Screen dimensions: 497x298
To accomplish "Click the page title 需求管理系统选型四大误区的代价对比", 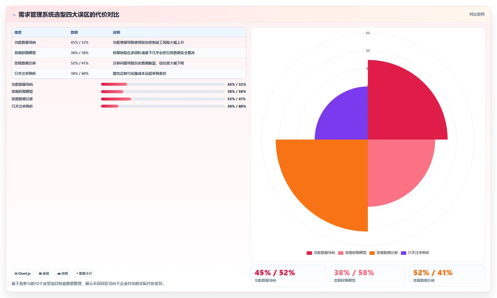I will pos(69,15).
